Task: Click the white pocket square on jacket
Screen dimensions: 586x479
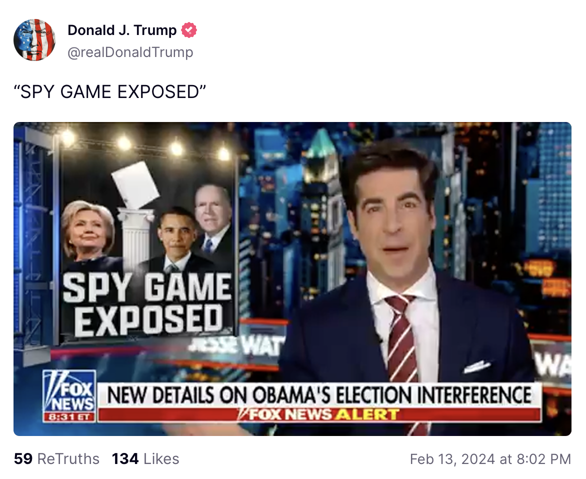Action: tap(476, 366)
